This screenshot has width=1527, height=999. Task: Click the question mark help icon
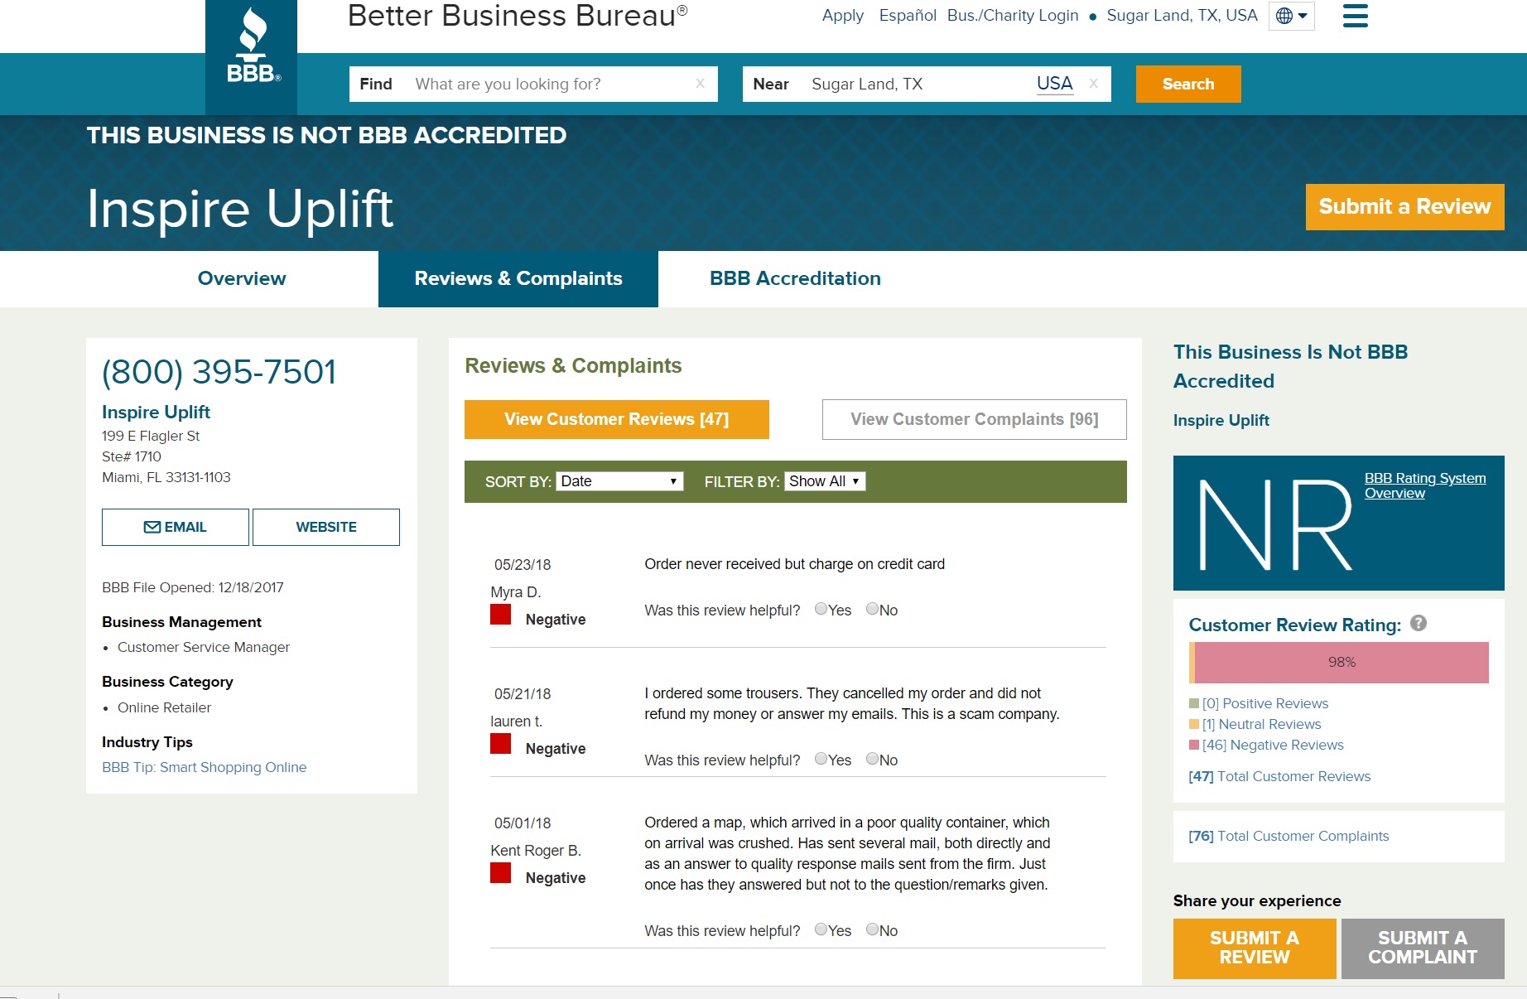point(1419,623)
